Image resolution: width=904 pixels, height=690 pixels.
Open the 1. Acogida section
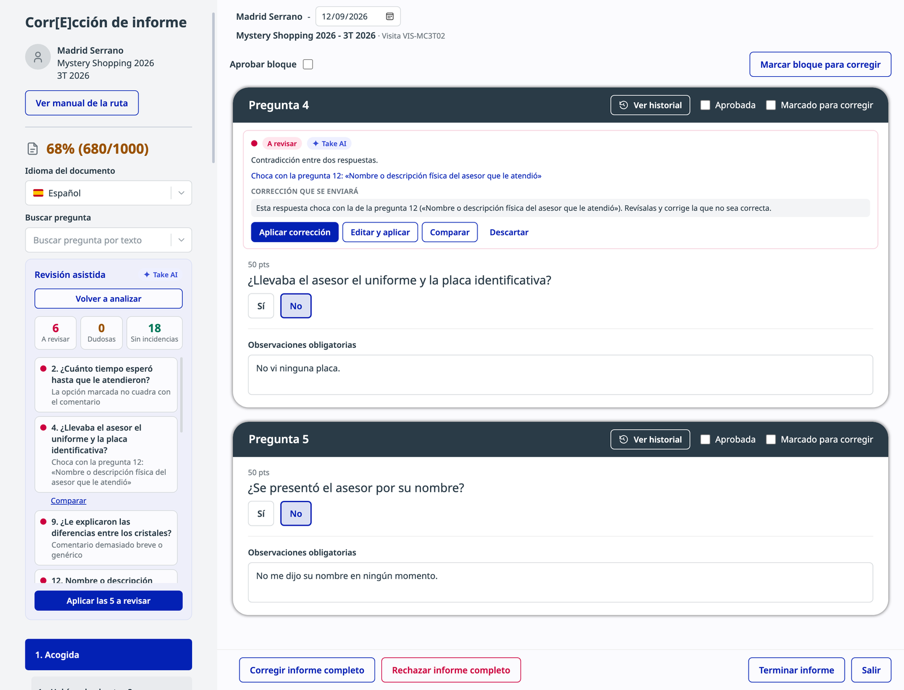(108, 655)
